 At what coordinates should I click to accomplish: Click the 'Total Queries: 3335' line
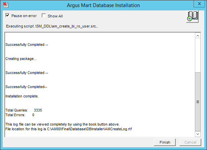(24, 110)
